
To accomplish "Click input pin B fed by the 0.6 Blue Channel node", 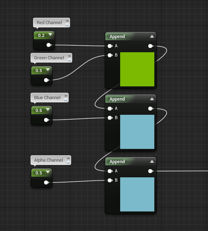I will pyautogui.click(x=110, y=118).
